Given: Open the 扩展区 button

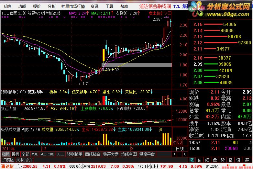Looking at the screenshot, I should pyautogui.click(x=8, y=160).
